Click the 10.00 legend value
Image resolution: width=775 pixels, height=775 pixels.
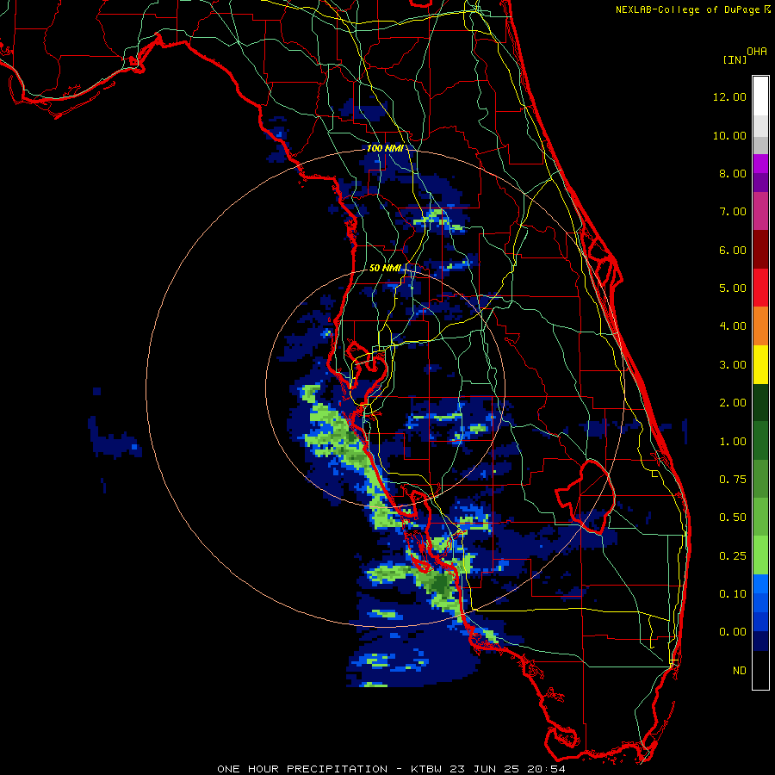point(729,135)
